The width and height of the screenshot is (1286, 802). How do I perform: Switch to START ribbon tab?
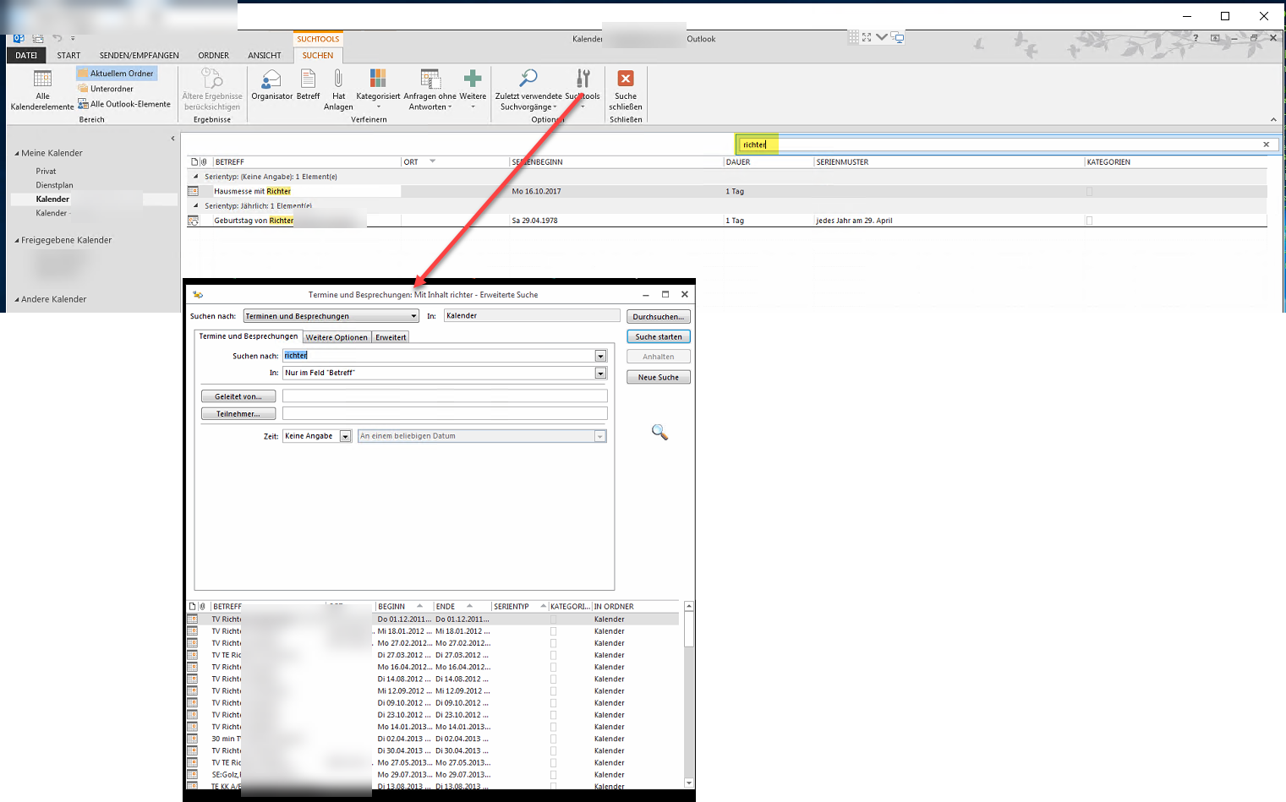click(68, 56)
